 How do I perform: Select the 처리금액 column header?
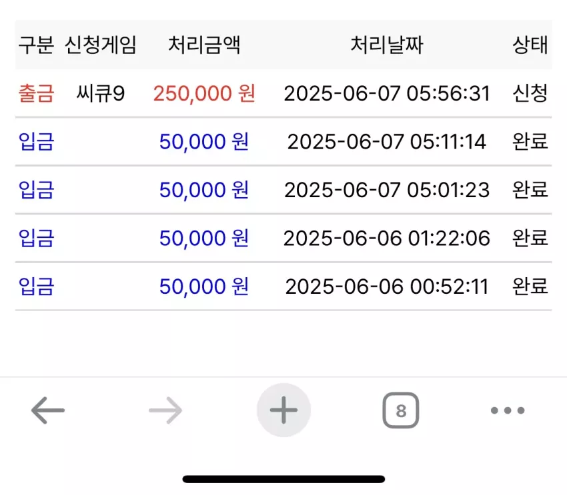tap(204, 45)
